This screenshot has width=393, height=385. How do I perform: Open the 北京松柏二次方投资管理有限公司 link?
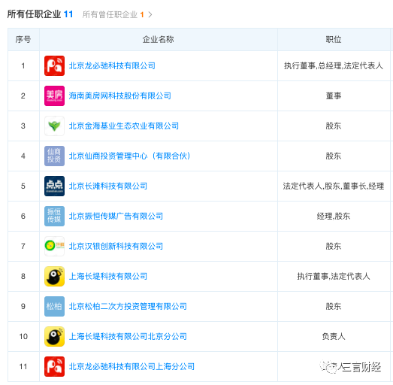[x=128, y=306]
